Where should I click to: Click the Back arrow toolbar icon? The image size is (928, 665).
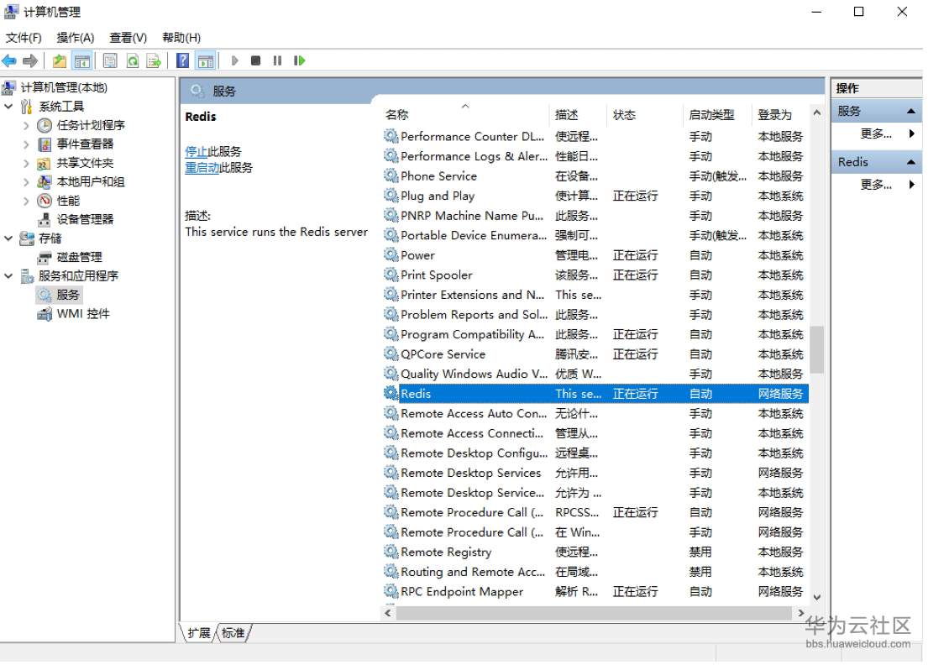[9, 60]
